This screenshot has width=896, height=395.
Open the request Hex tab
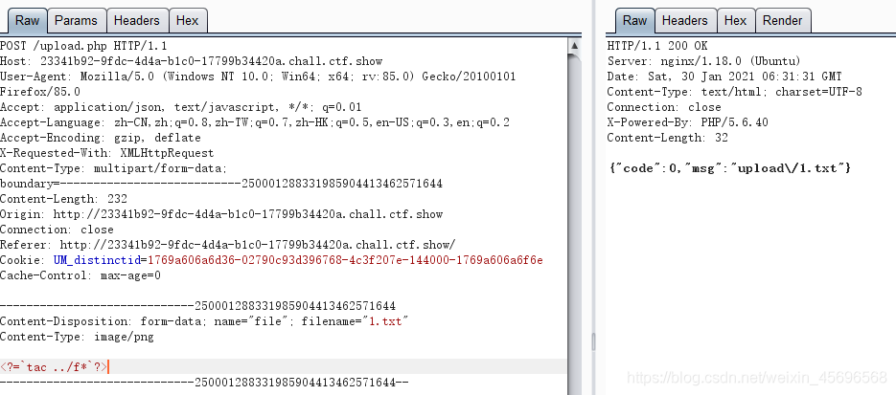188,20
